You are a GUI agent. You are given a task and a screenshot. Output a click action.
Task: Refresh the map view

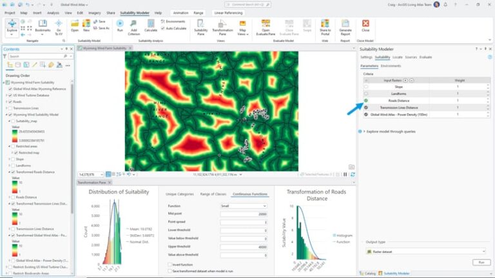(x=353, y=174)
